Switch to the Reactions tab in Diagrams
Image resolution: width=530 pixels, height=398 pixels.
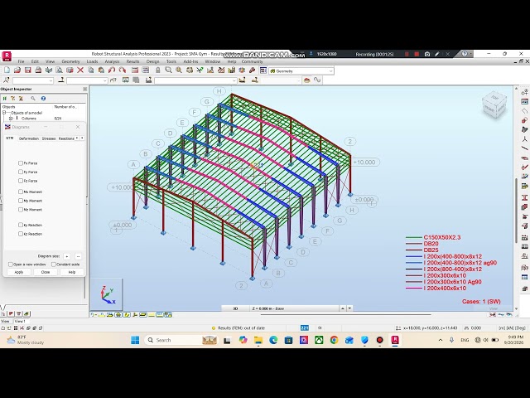tap(66, 138)
